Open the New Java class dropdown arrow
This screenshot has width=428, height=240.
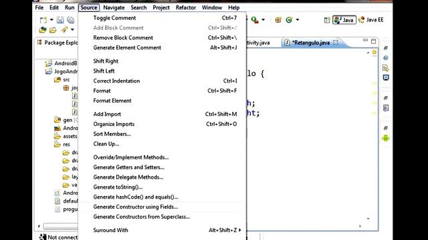point(298,20)
